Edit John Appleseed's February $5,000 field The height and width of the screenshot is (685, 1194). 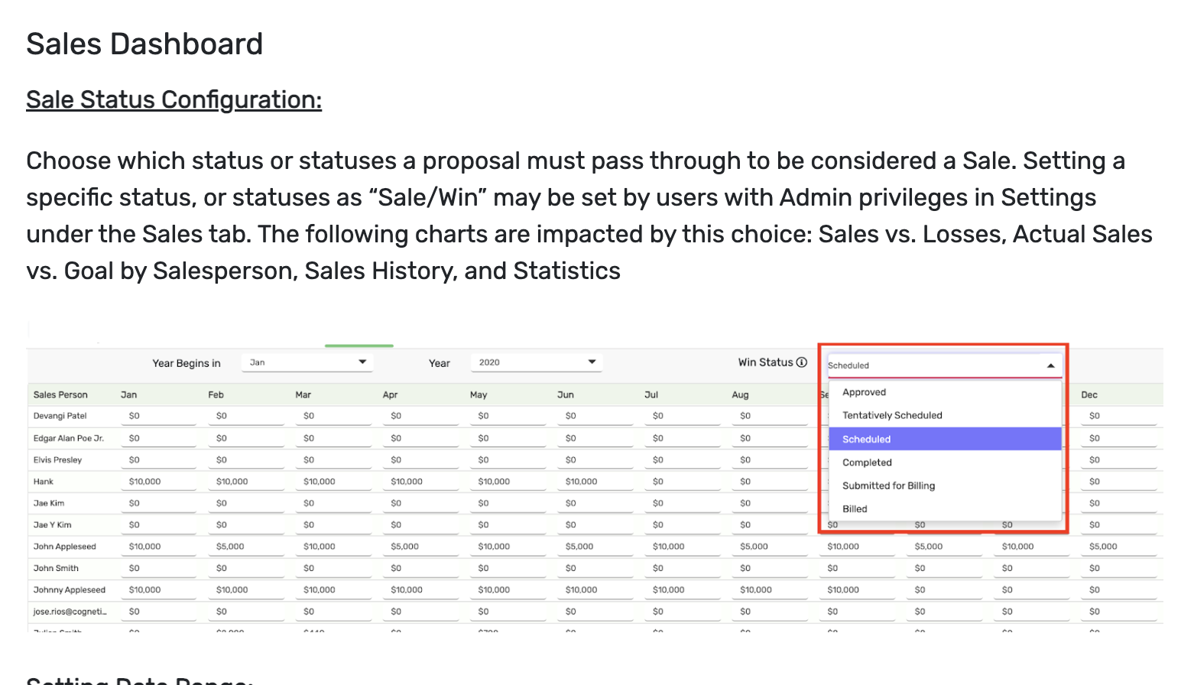[x=245, y=547]
